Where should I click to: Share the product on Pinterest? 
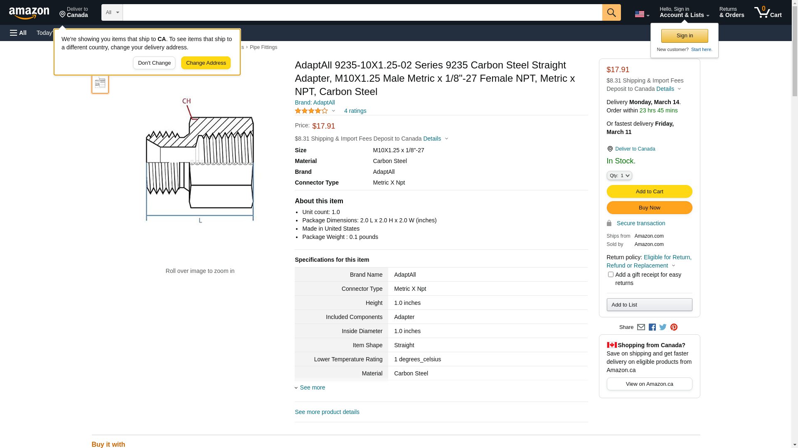click(674, 327)
